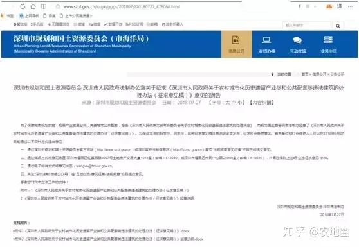
Task: Click the magnifier search button on site
Action: click(x=338, y=26)
